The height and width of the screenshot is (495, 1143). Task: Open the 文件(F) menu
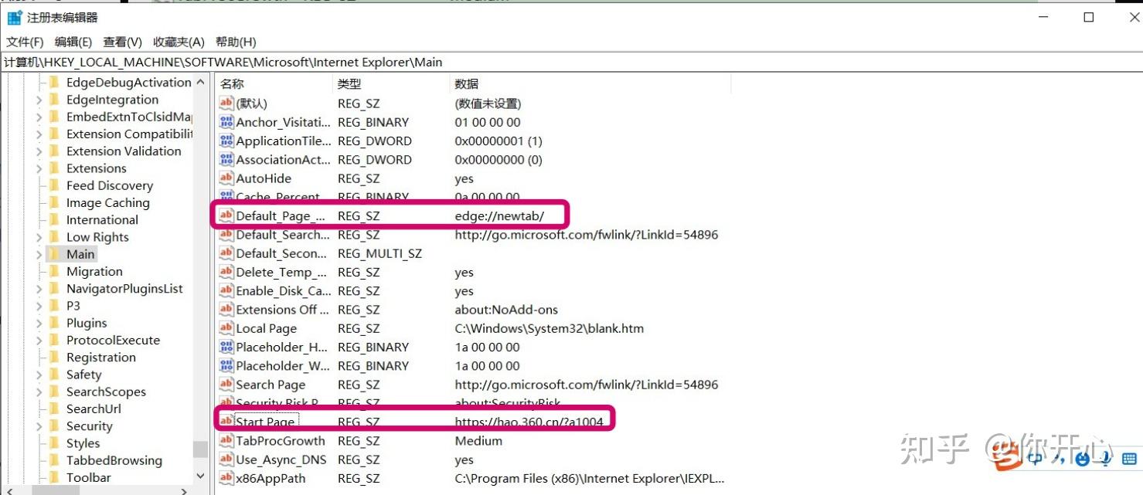click(26, 42)
